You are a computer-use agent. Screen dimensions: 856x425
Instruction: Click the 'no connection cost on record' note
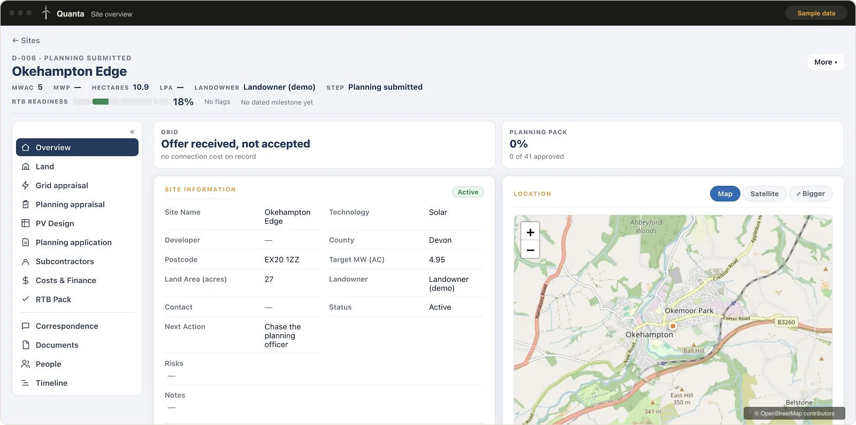pyautogui.click(x=209, y=156)
